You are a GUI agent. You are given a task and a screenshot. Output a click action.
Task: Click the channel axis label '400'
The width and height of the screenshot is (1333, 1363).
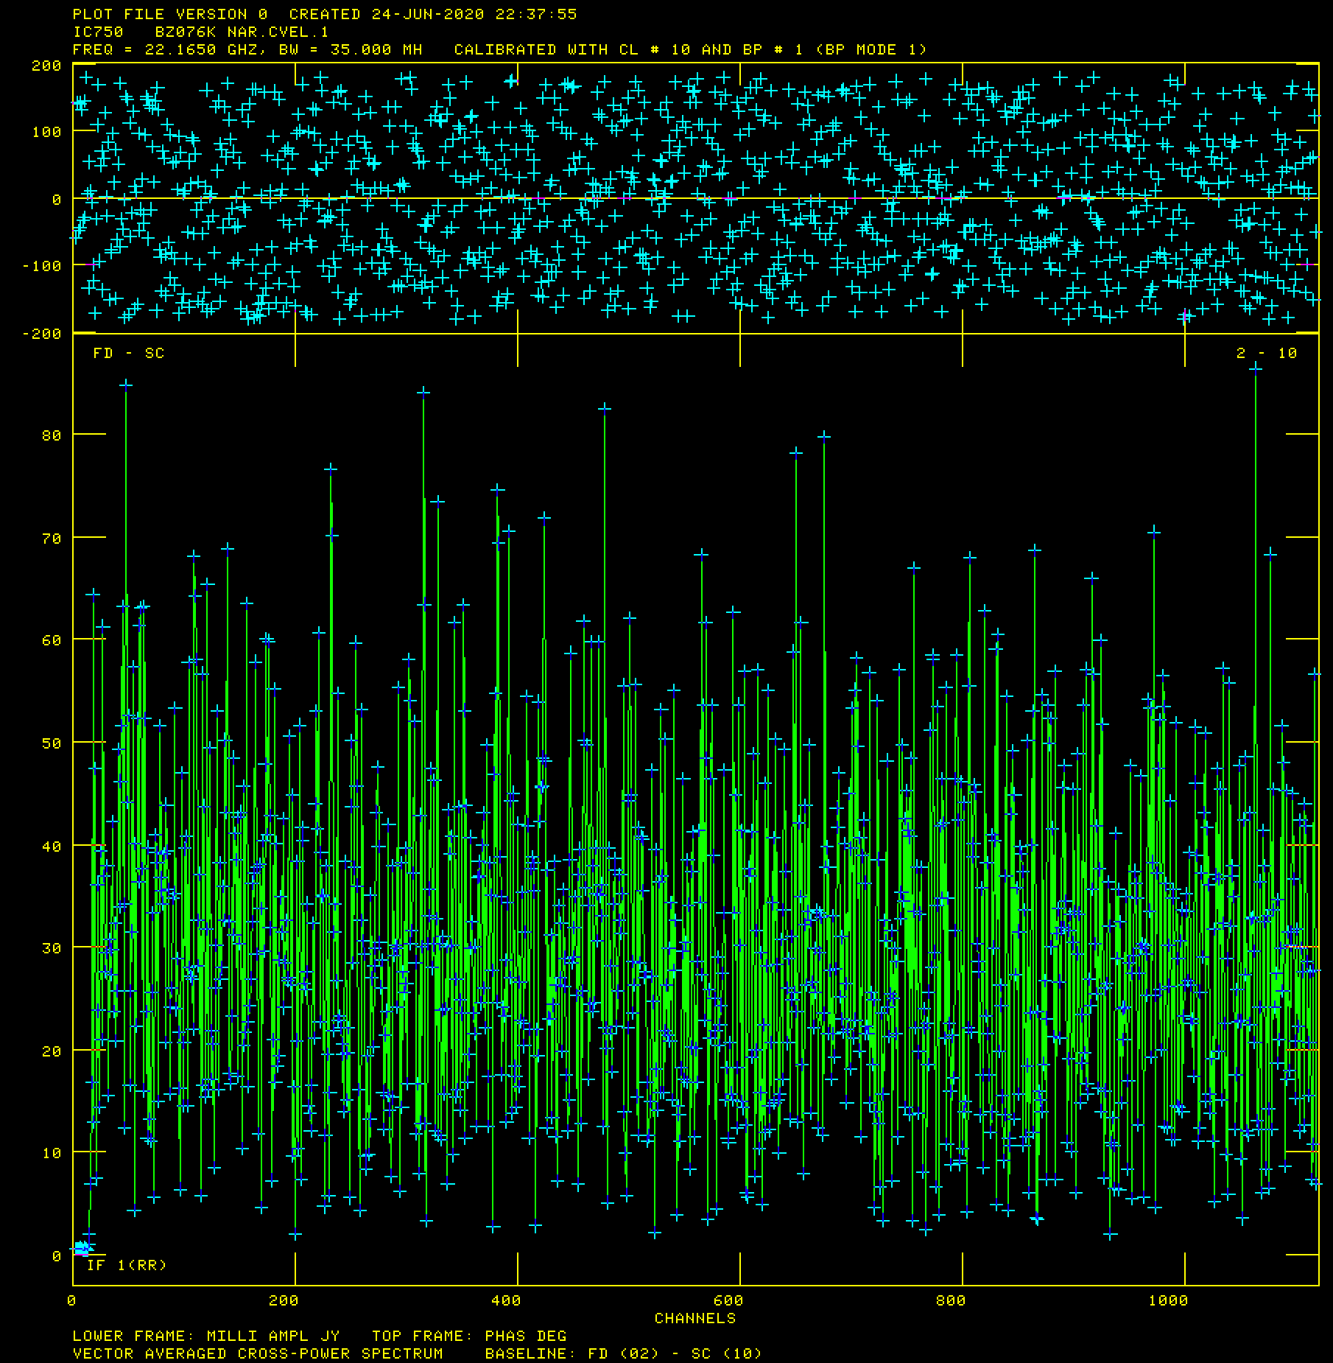[505, 1300]
